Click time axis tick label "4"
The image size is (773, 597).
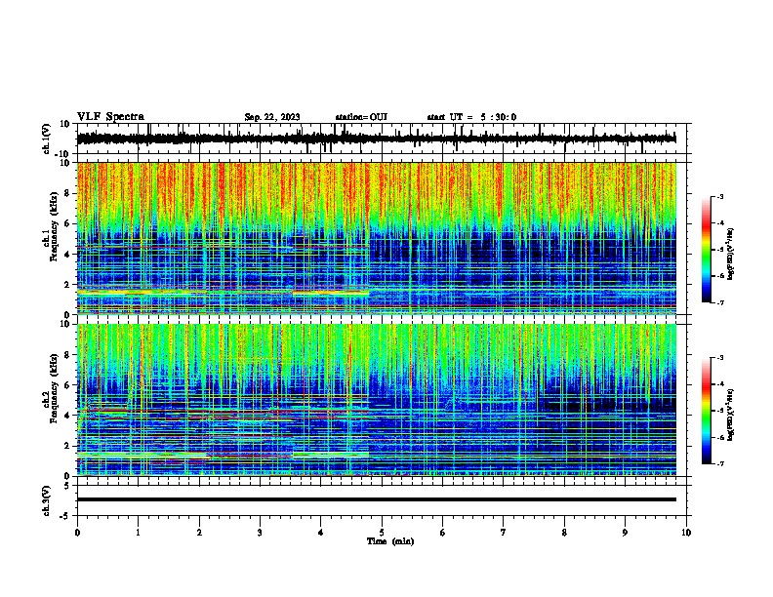[x=321, y=533]
